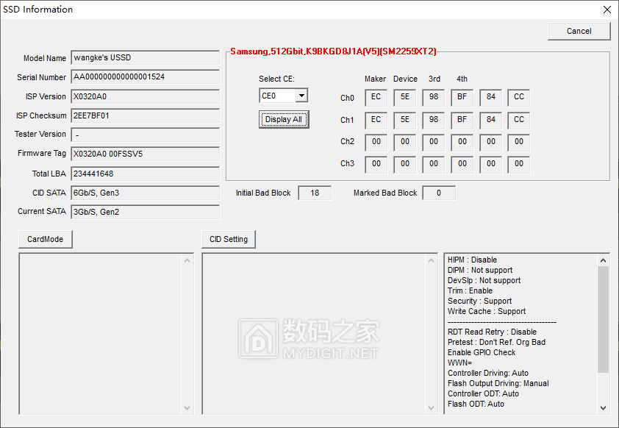Click the 'Flash Output Driving: Manual' line

498,383
